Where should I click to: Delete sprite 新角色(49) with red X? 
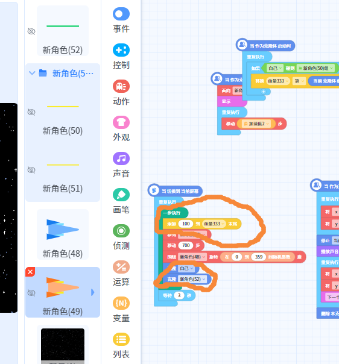pyautogui.click(x=30, y=272)
